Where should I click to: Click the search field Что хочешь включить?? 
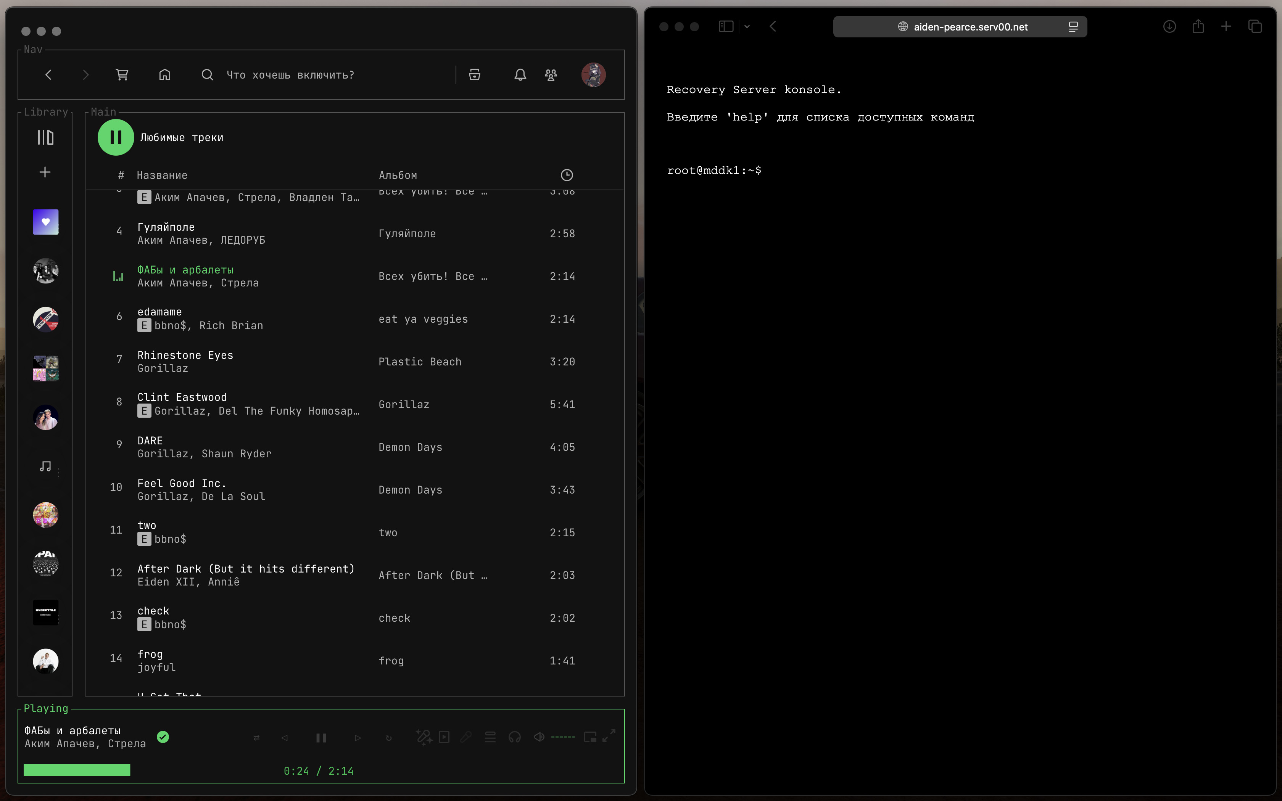(x=290, y=75)
